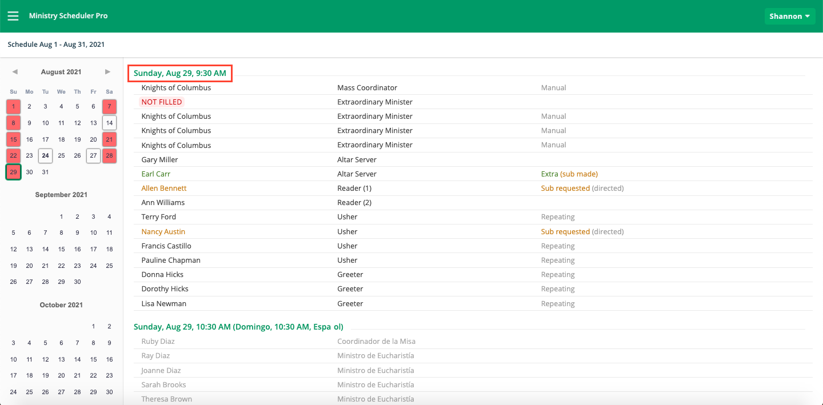Go to previous month arrow
823x405 pixels.
15,72
